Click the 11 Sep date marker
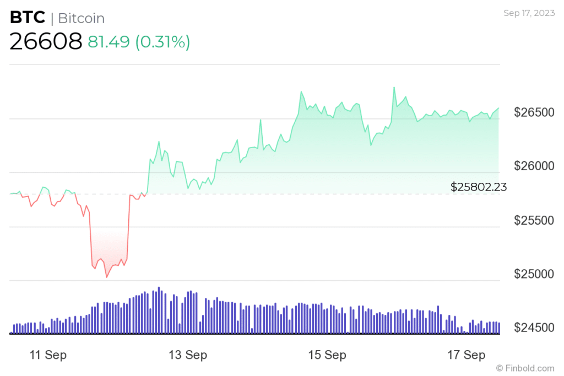Viewport: 564px width, 376px height. [x=48, y=355]
